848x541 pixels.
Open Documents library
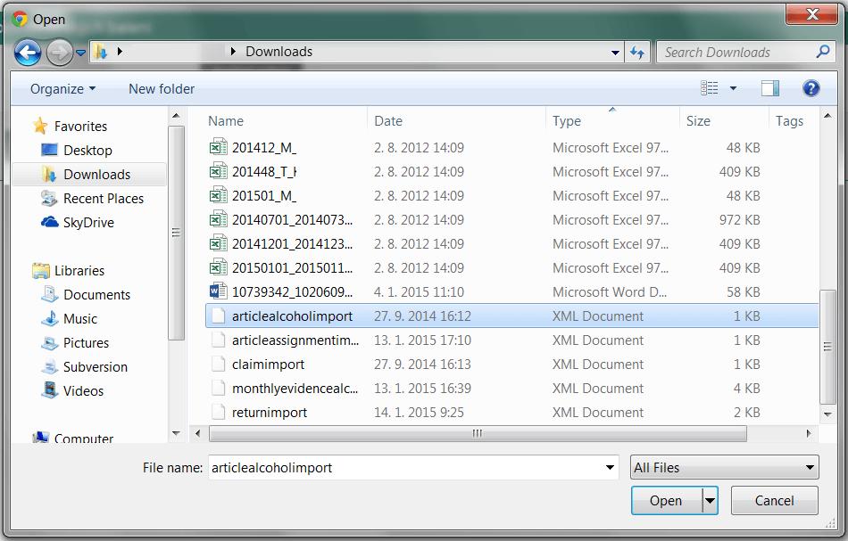96,295
